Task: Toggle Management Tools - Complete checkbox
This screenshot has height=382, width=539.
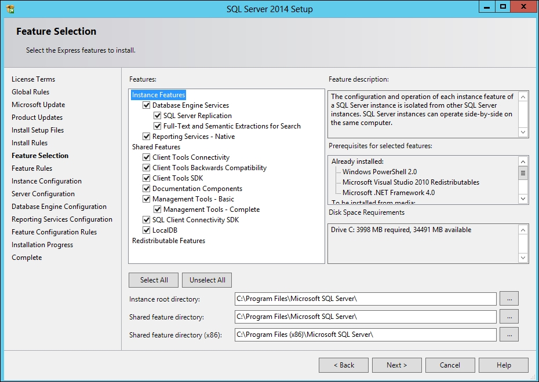Action: click(158, 210)
